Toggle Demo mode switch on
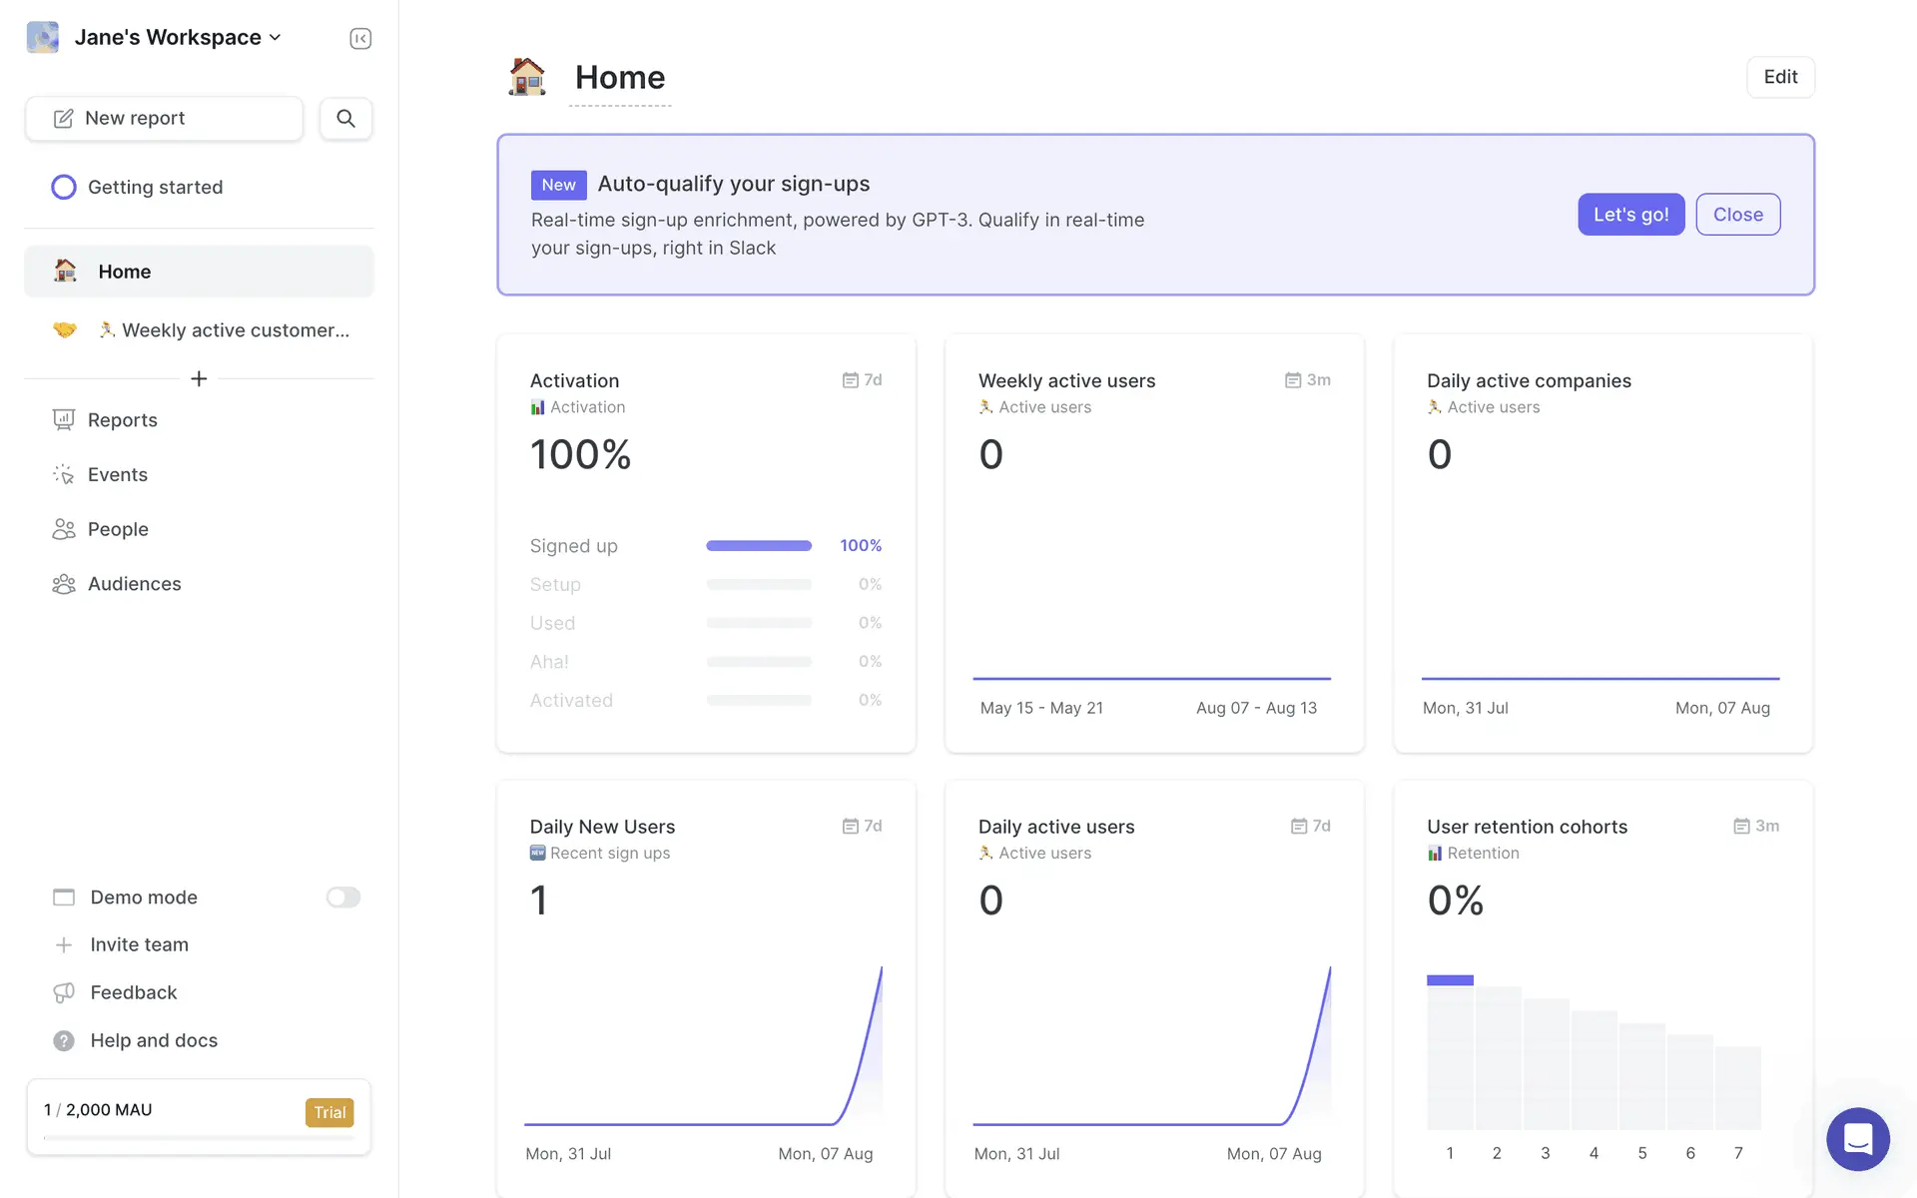This screenshot has height=1198, width=1917. (x=342, y=898)
